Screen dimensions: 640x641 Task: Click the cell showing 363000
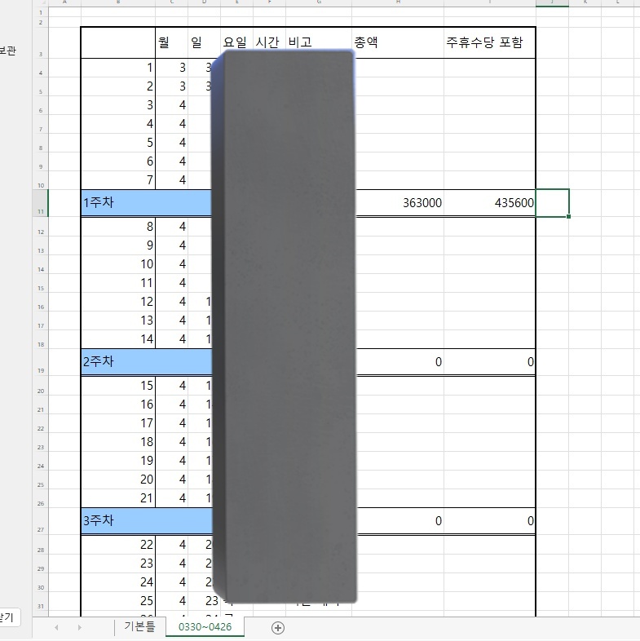399,203
